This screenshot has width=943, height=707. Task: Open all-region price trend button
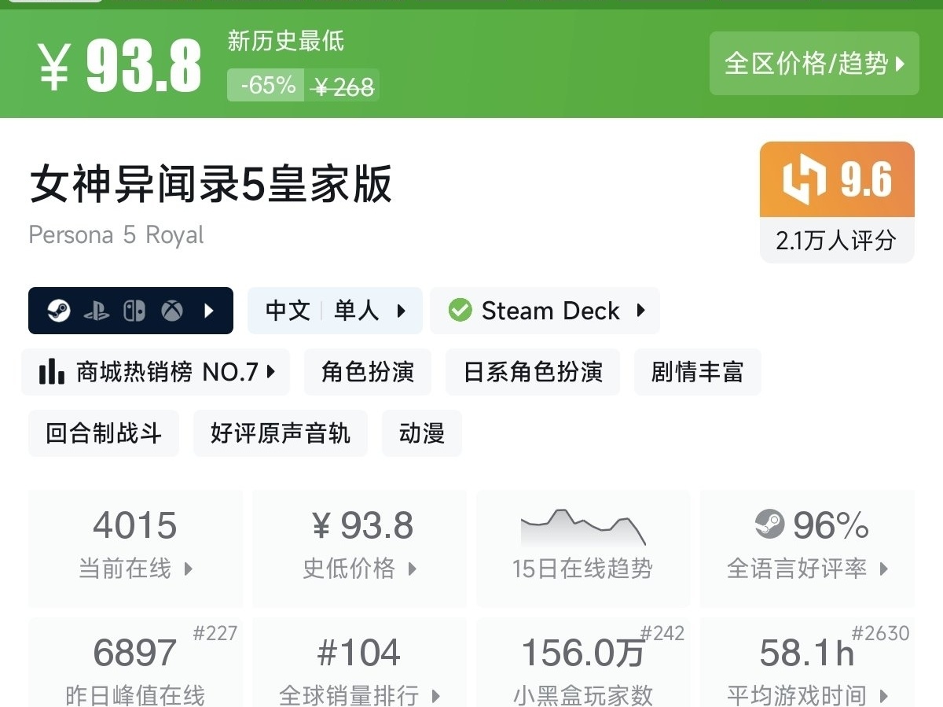814,64
